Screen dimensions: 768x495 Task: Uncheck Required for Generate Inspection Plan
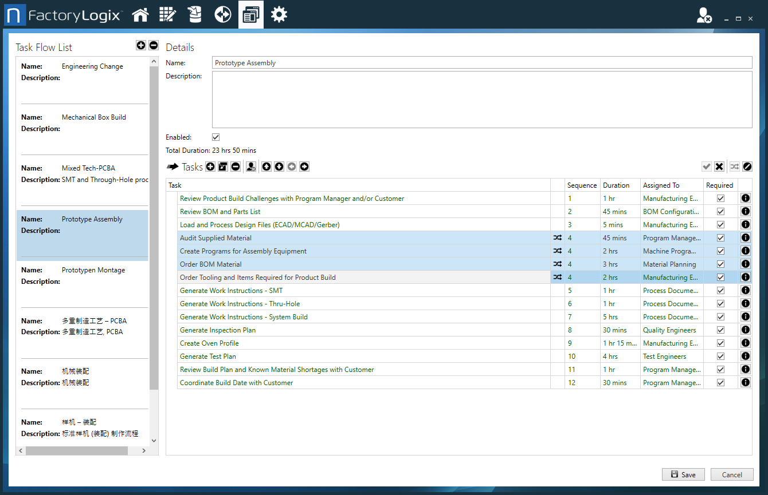[x=720, y=330]
